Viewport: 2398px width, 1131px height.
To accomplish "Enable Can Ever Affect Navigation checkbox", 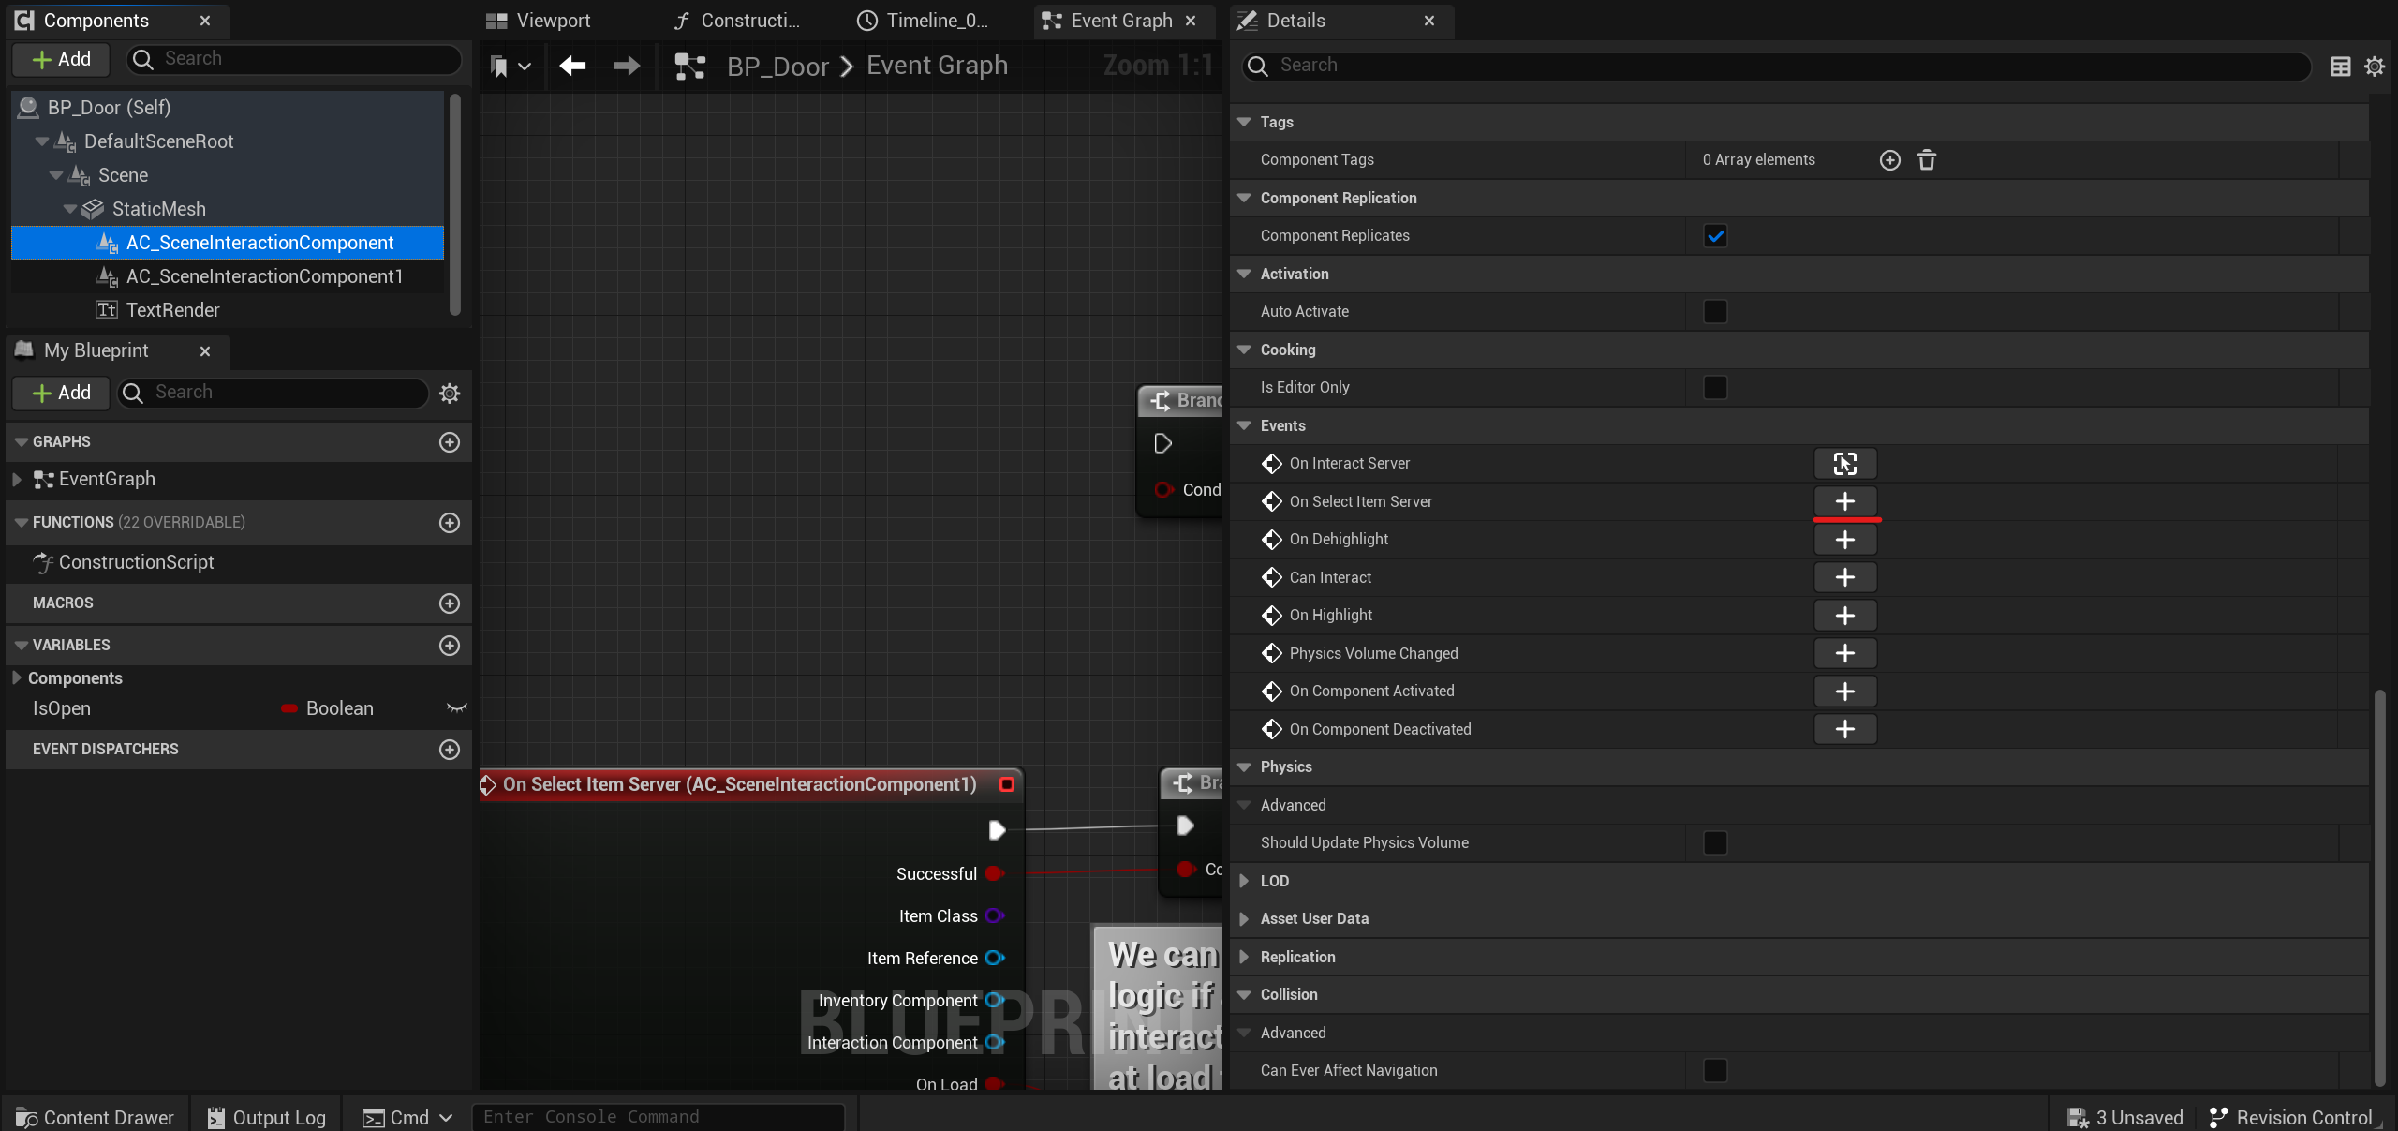I will click(1715, 1071).
